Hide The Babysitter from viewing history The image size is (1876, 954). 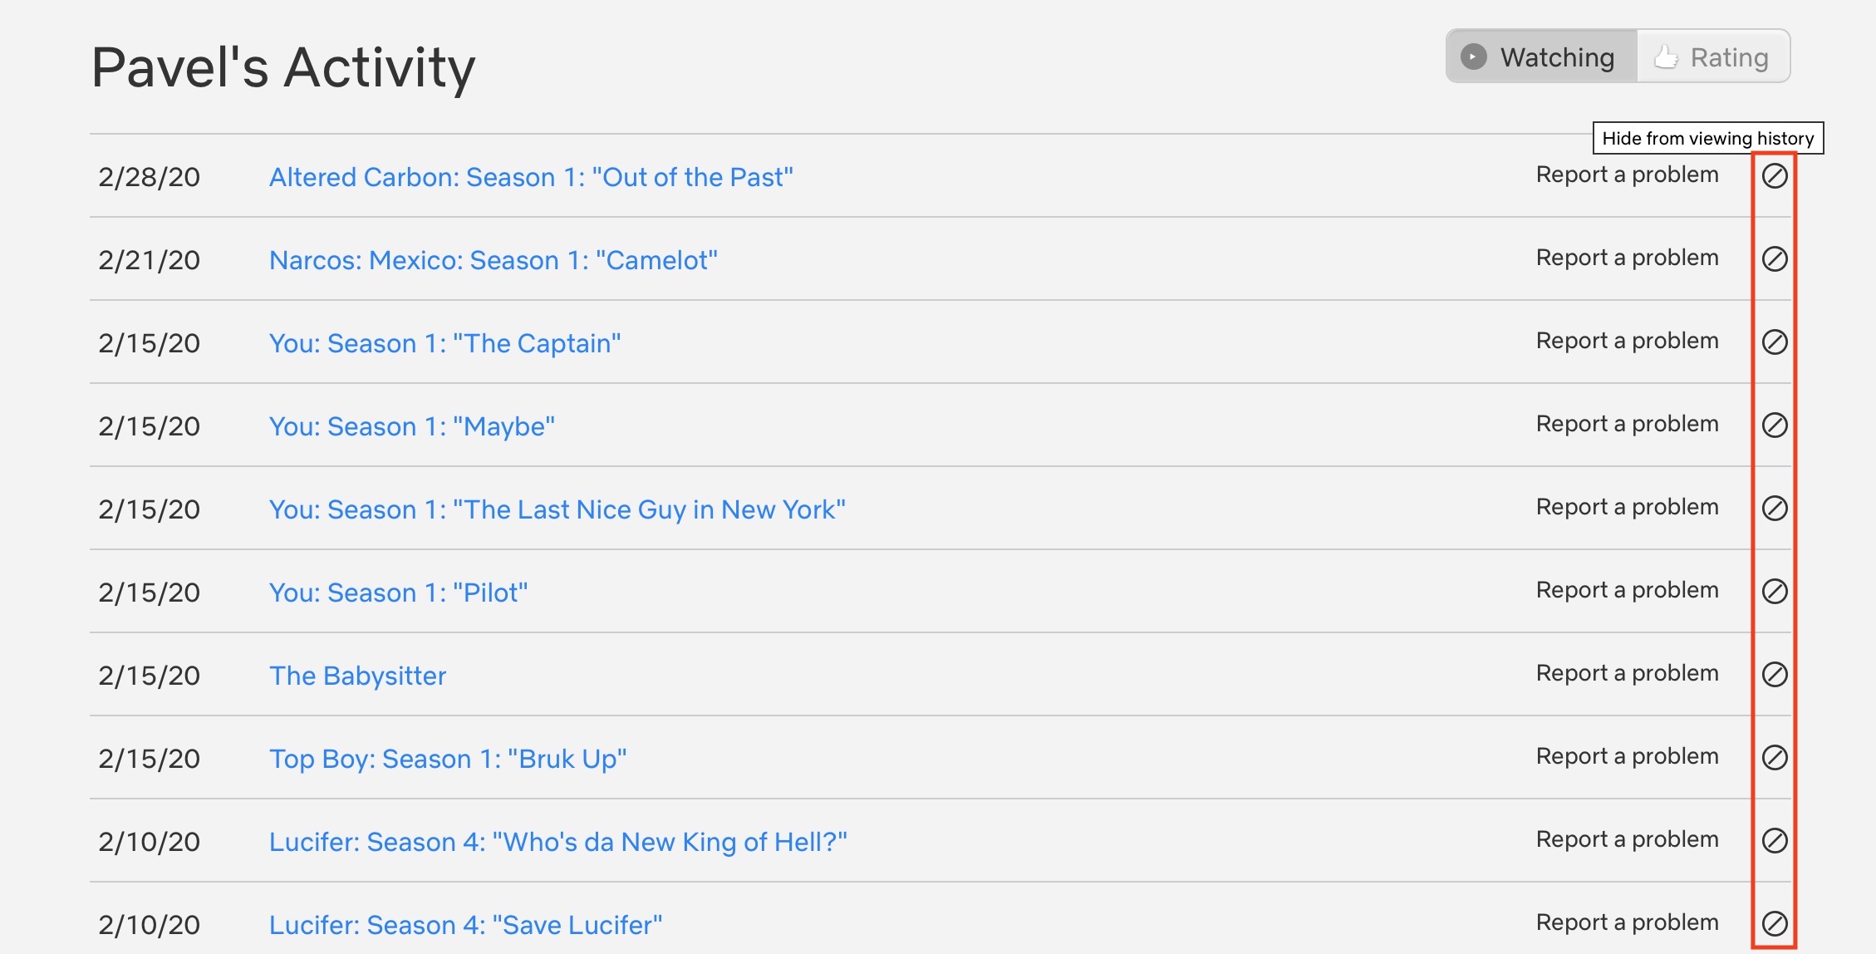1775,675
